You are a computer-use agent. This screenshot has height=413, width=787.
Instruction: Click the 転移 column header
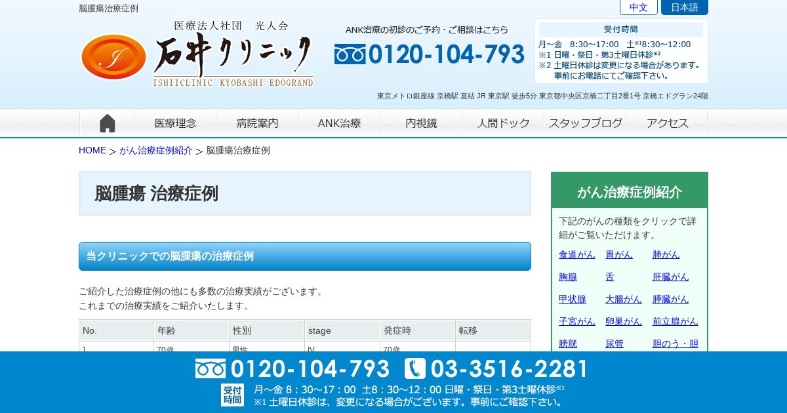point(493,330)
